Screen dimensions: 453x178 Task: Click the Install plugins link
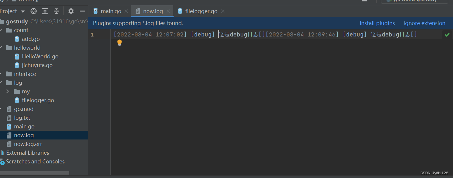pos(377,23)
